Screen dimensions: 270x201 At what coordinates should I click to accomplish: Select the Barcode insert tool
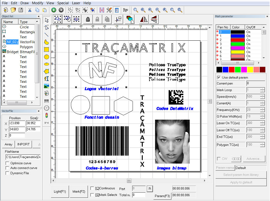pyautogui.click(x=47, y=100)
